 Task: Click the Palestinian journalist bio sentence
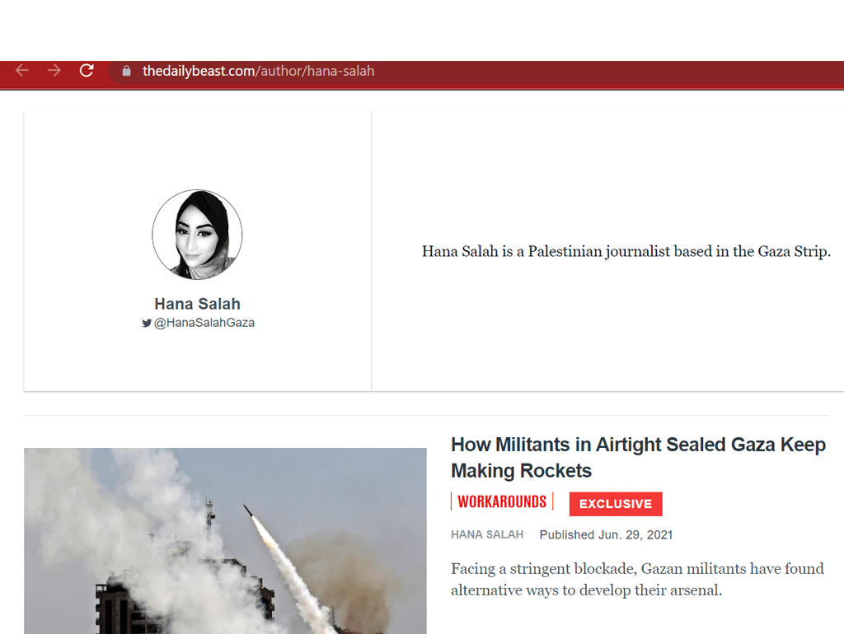[x=626, y=252]
